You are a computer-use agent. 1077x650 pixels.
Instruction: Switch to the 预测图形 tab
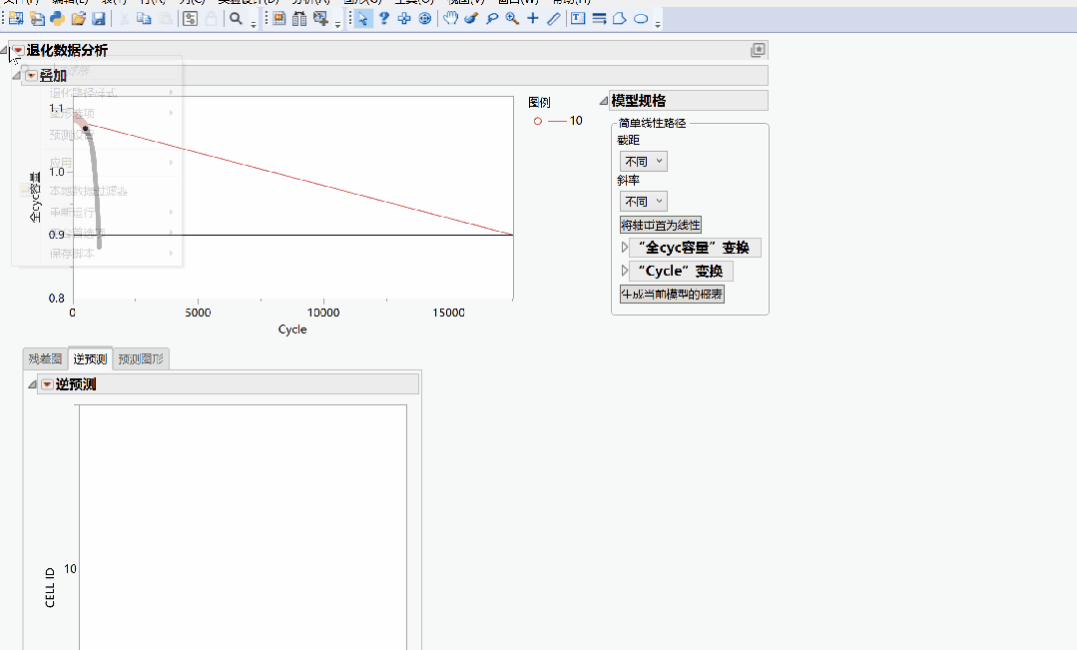pyautogui.click(x=141, y=358)
